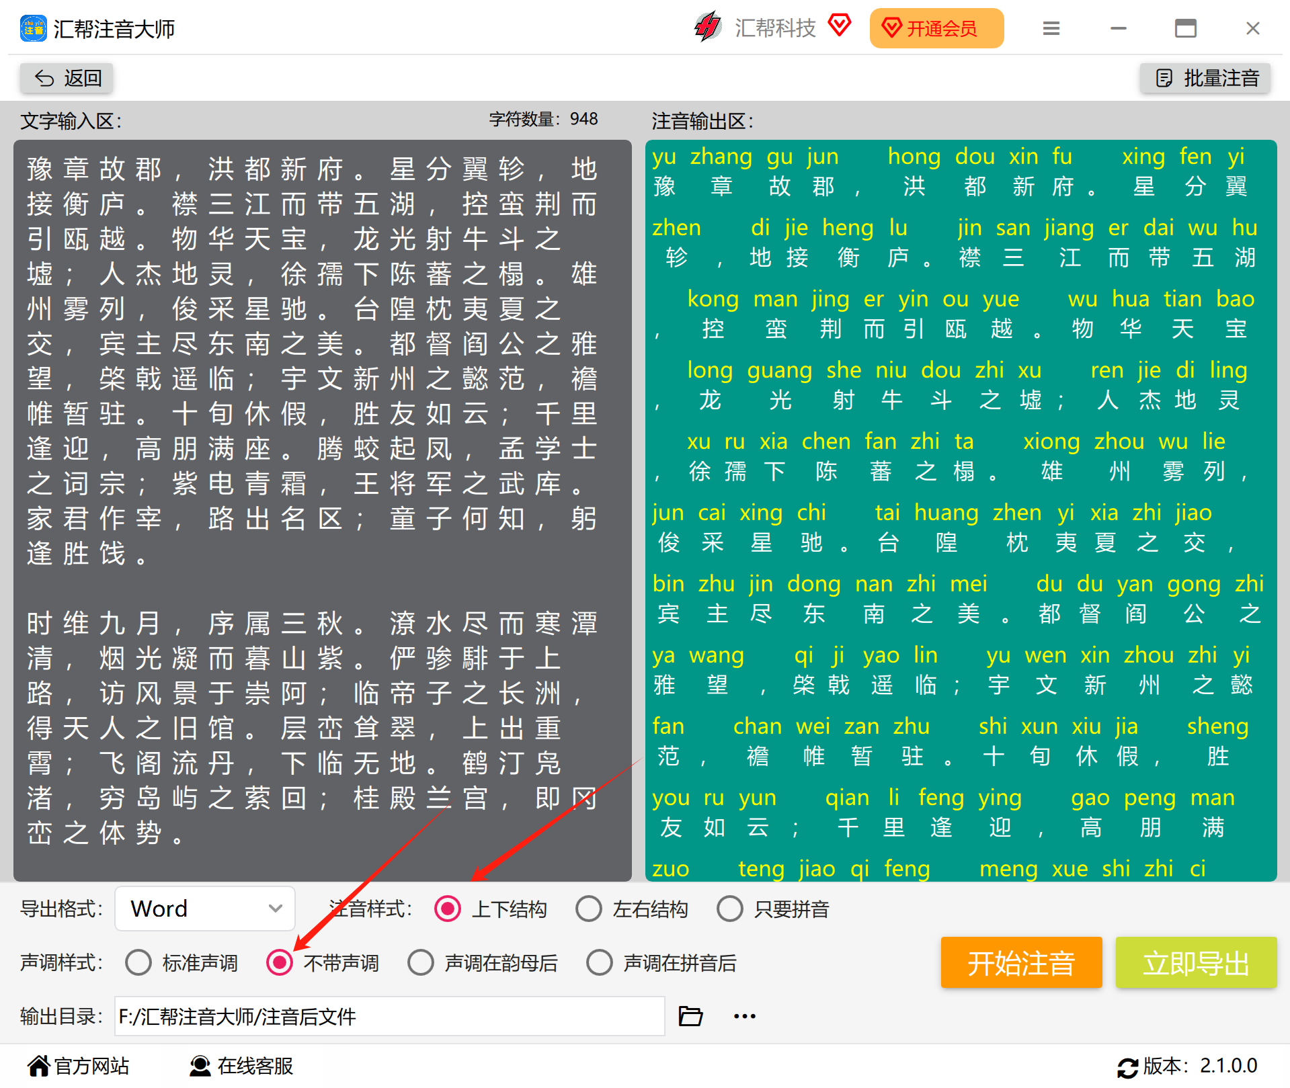Click the 文字输入区 label
Screen dimensions: 1290x1088
[71, 122]
